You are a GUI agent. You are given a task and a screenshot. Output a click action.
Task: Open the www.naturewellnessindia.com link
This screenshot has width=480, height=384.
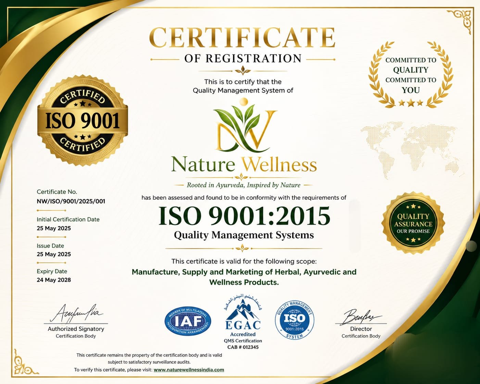click(x=189, y=370)
